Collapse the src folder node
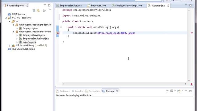 [10, 21]
